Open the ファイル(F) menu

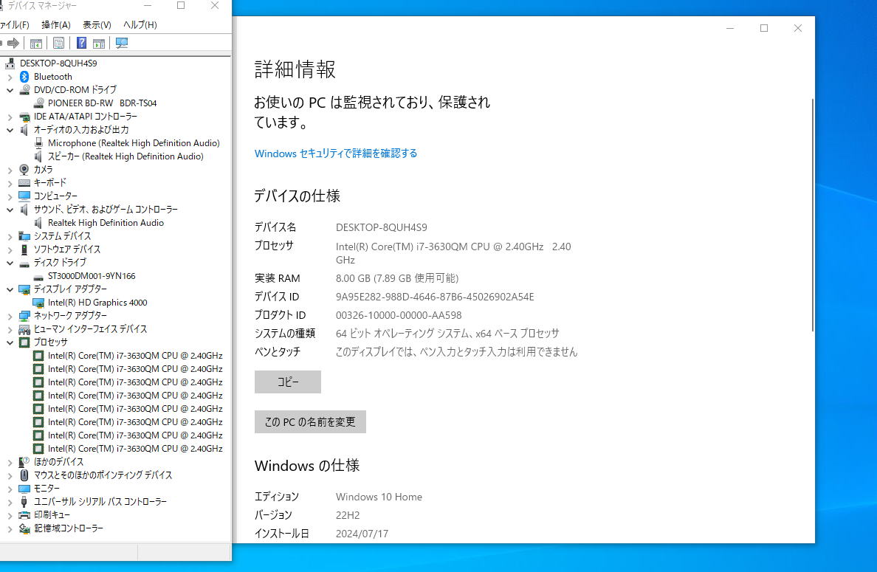(13, 24)
